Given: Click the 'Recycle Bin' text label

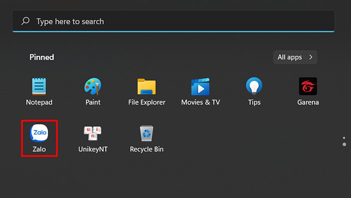Looking at the screenshot, I should click(x=147, y=149).
